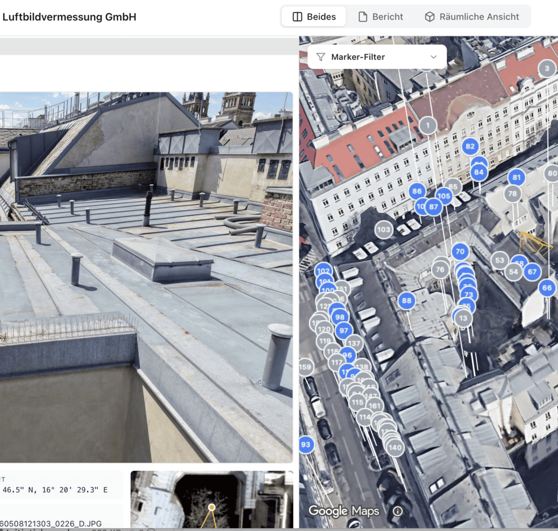This screenshot has height=531, width=558.
Task: Select gray map marker 137
Action: click(x=354, y=343)
